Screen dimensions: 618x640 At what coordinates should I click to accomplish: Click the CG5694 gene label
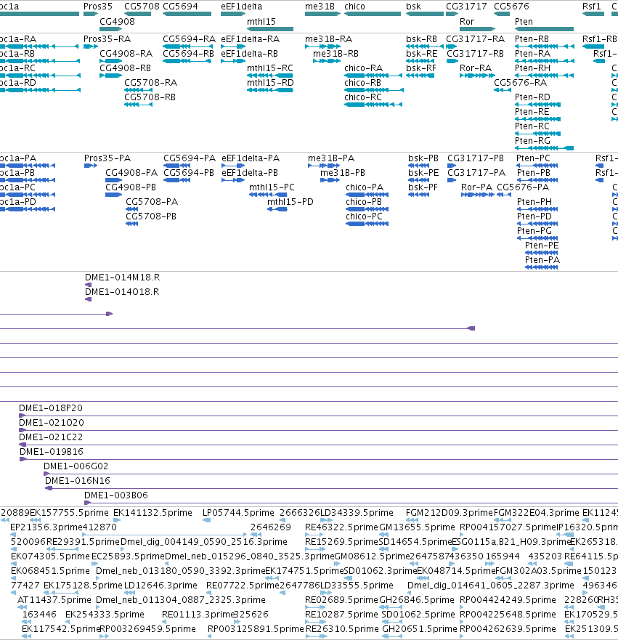[x=180, y=7]
